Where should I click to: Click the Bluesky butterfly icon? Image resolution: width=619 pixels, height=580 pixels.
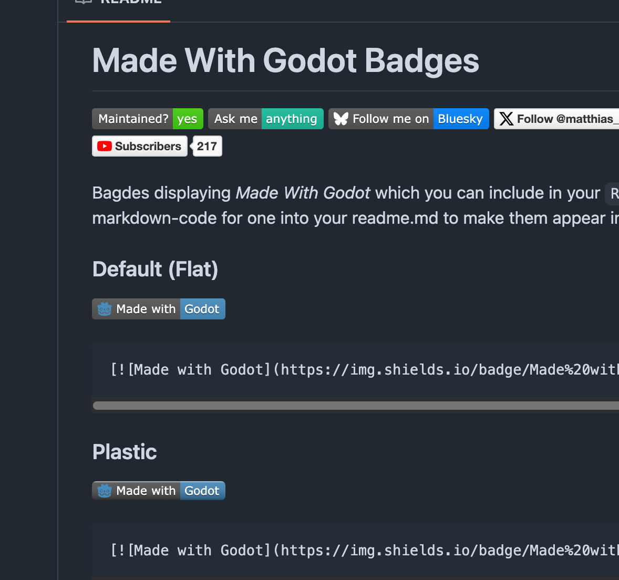point(341,119)
